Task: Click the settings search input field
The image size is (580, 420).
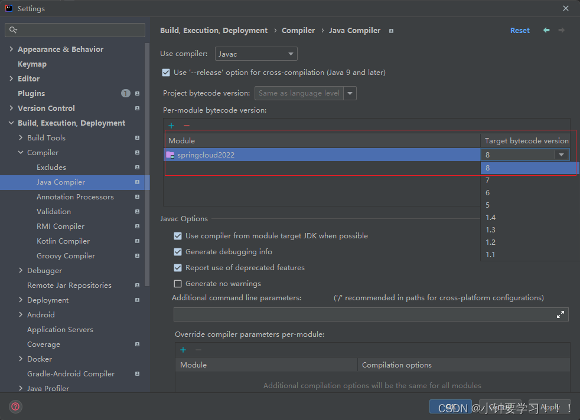Action: click(80, 30)
